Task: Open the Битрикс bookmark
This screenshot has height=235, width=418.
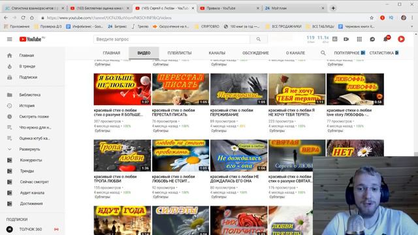Action: click(x=118, y=26)
